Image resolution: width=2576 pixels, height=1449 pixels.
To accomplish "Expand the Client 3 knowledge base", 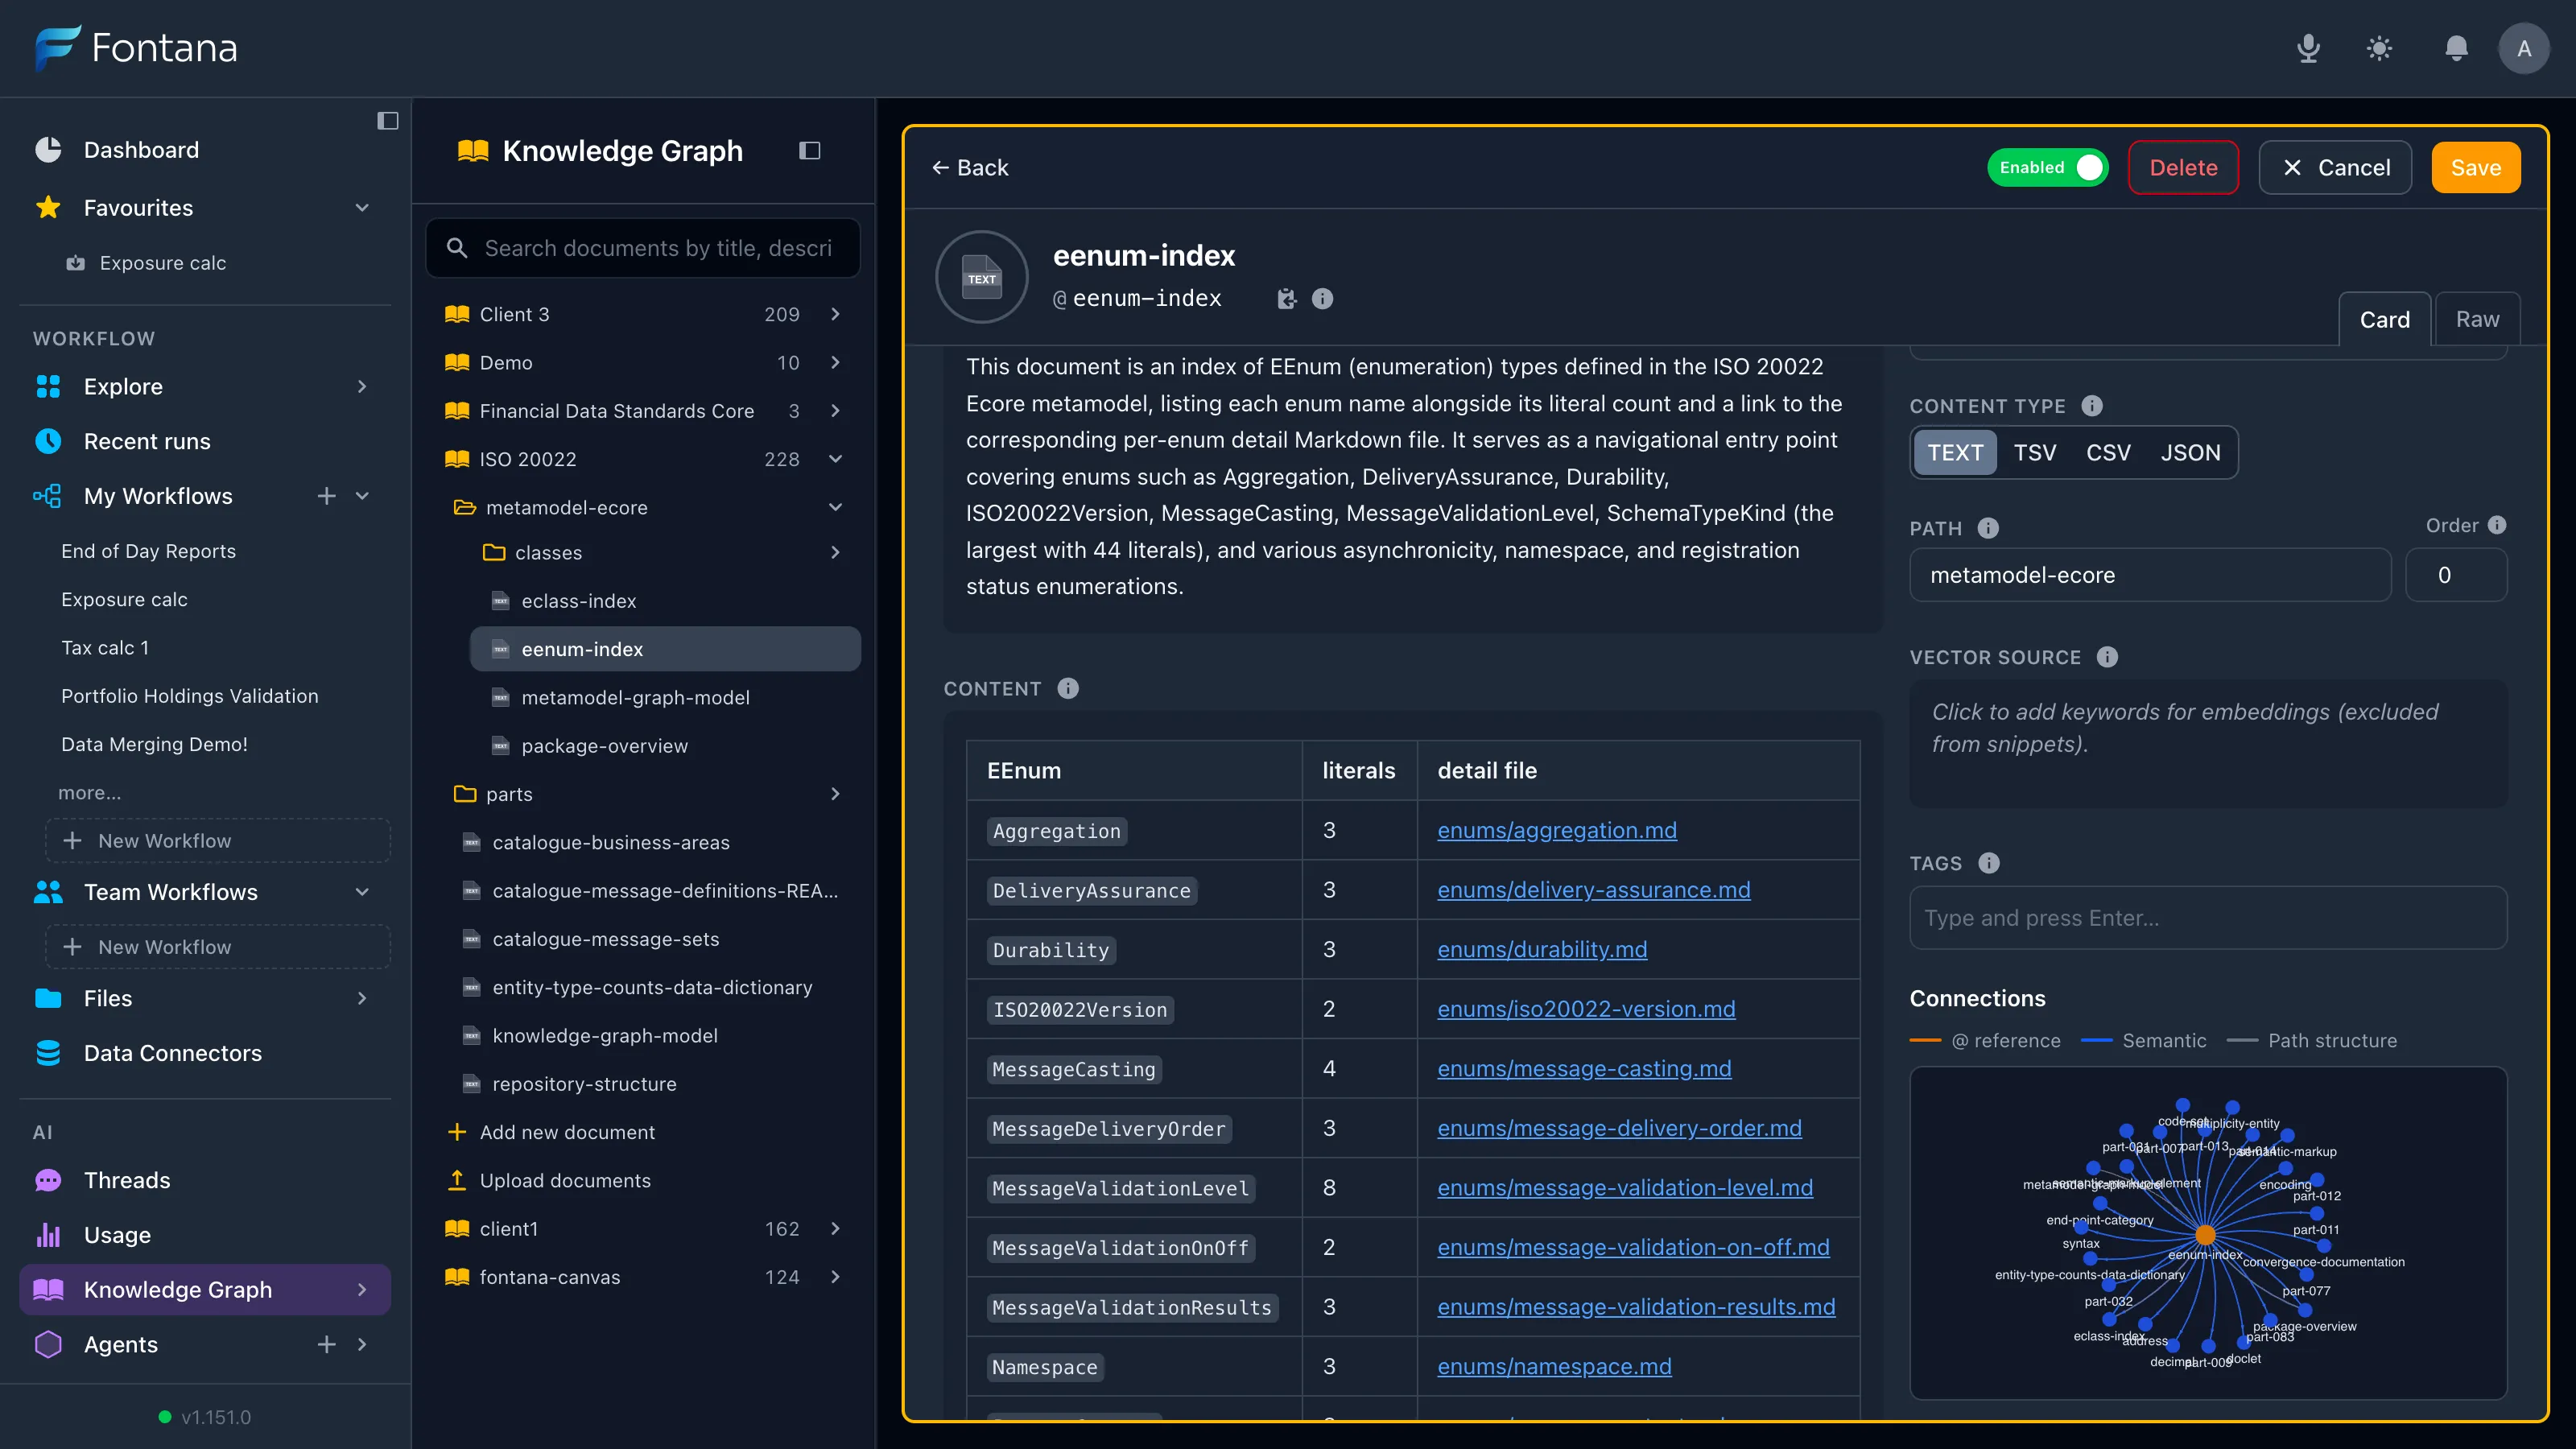I will (x=836, y=314).
